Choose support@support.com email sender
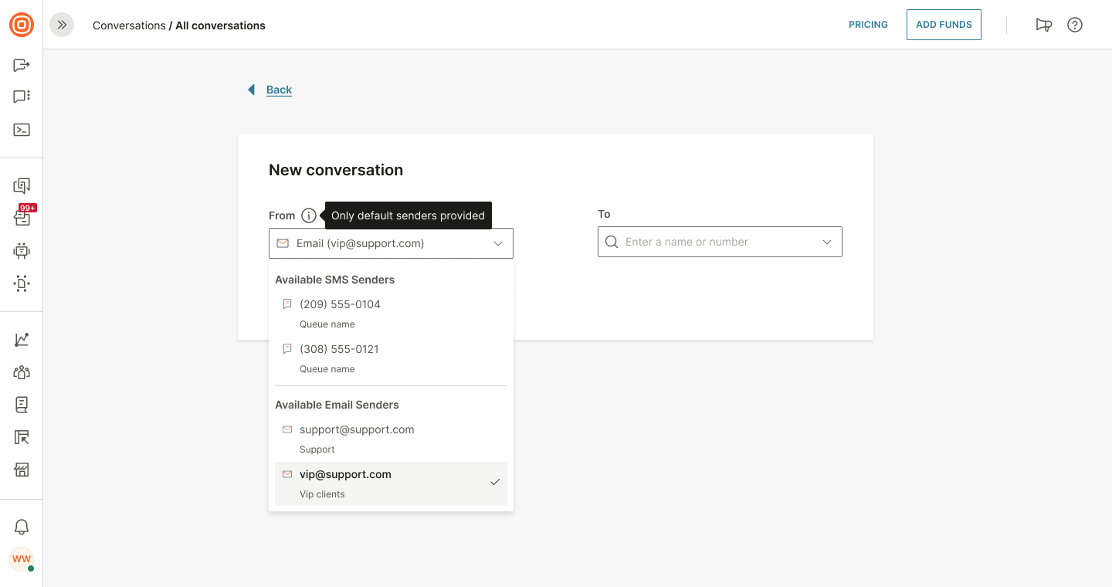 click(x=357, y=429)
